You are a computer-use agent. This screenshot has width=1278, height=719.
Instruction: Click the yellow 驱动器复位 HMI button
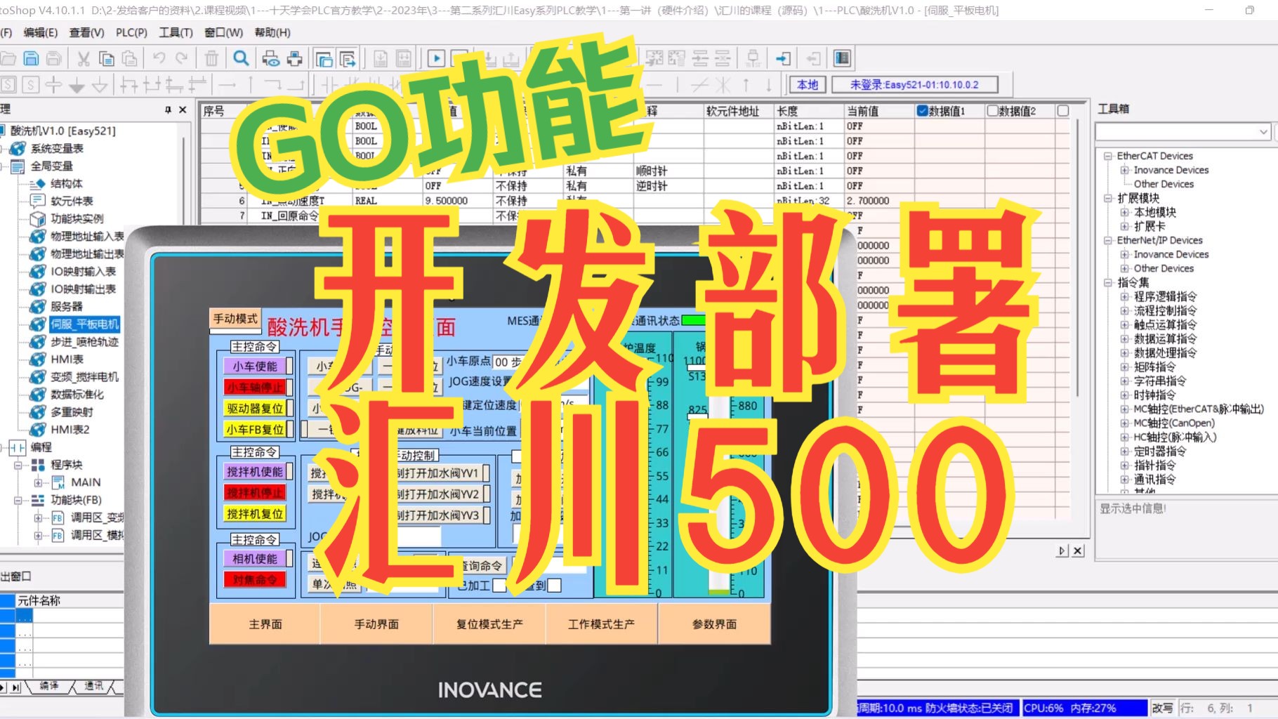pyautogui.click(x=255, y=408)
